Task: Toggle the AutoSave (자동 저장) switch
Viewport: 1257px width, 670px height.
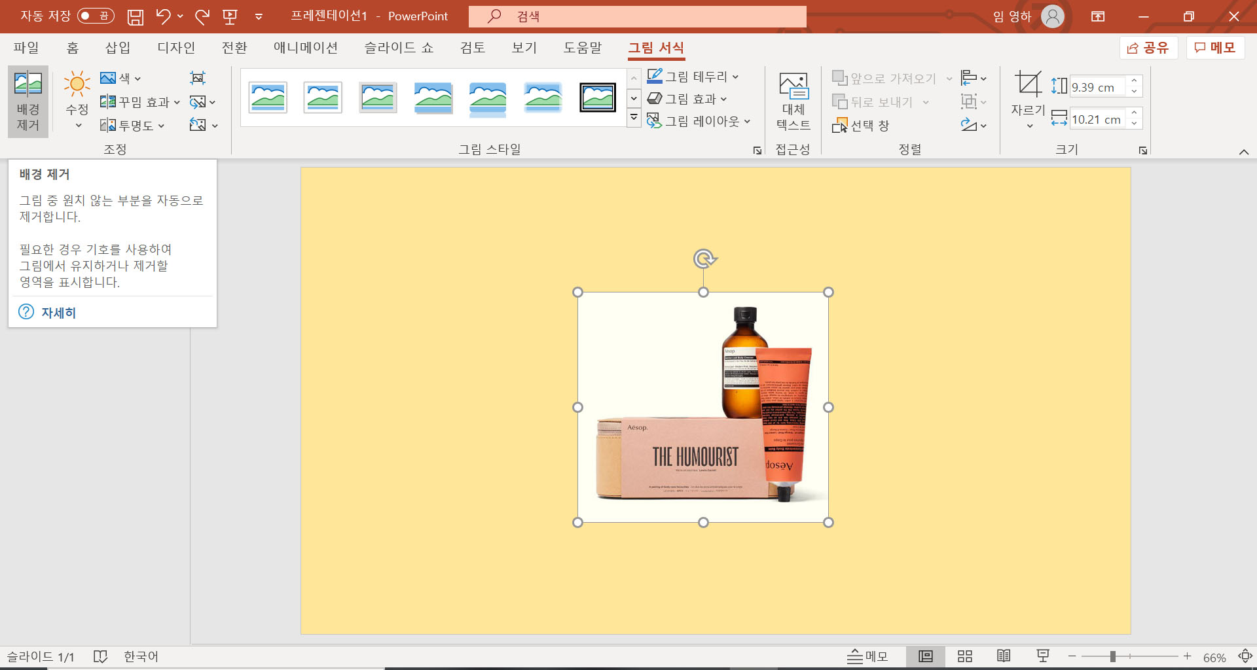Action: tap(96, 16)
